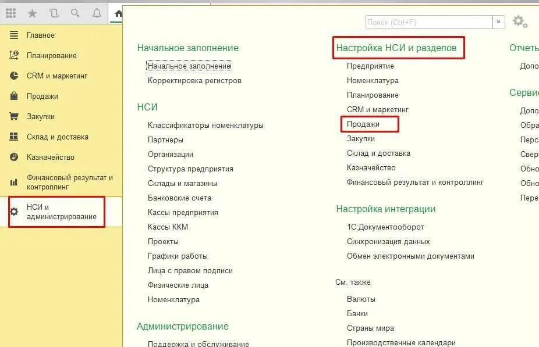The height and width of the screenshot is (347, 539).
Task: Click the Планирование chart icon
Action: [x=14, y=55]
